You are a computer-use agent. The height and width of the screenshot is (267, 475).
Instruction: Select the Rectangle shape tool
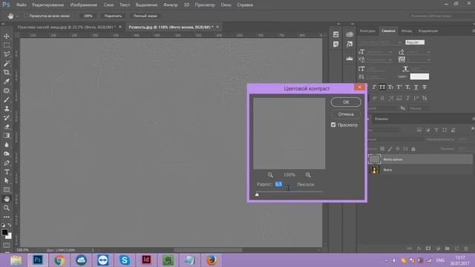(x=7, y=190)
